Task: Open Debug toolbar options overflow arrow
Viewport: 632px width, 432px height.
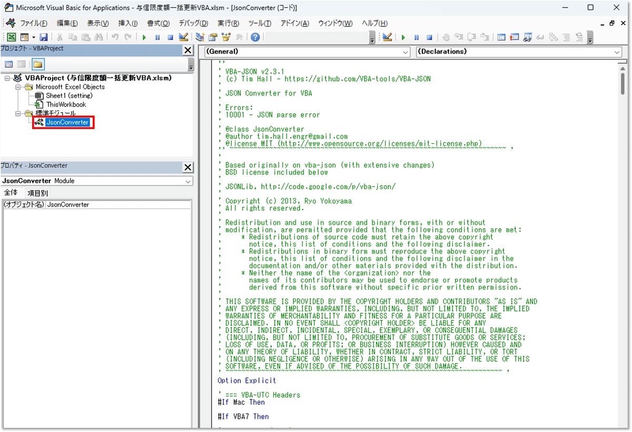Action: [x=590, y=38]
